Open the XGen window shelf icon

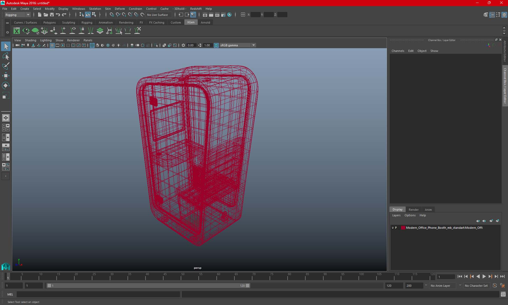(x=17, y=31)
